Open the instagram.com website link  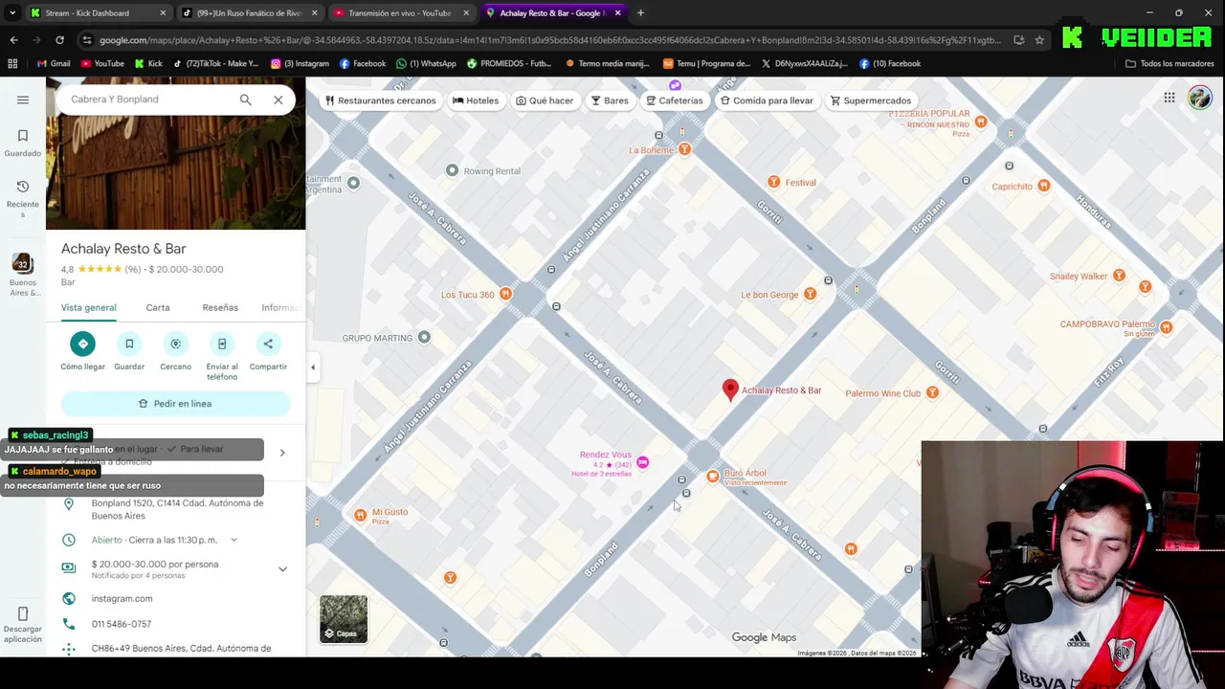pyautogui.click(x=122, y=598)
